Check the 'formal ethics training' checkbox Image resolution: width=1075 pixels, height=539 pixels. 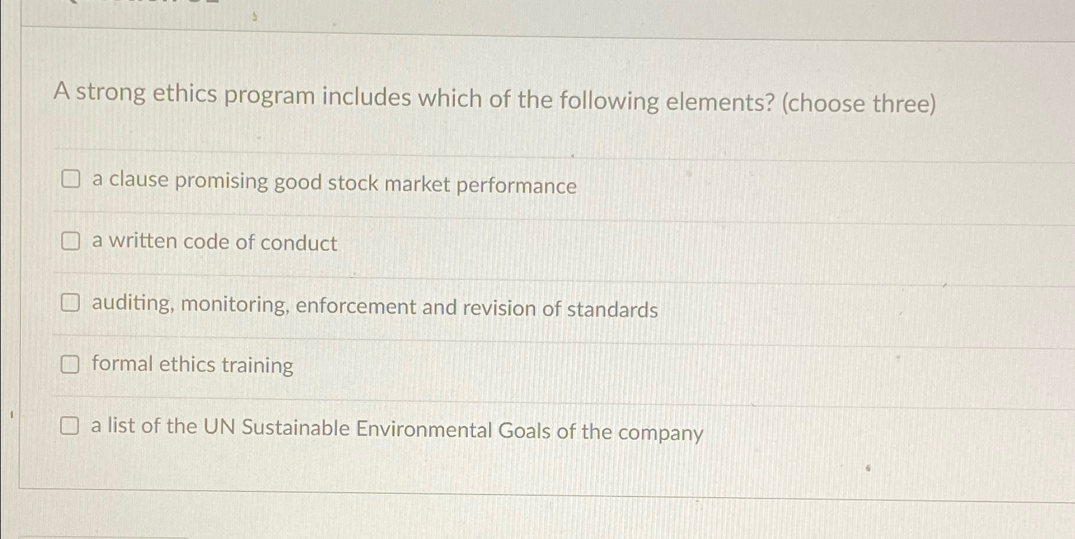pyautogui.click(x=71, y=364)
